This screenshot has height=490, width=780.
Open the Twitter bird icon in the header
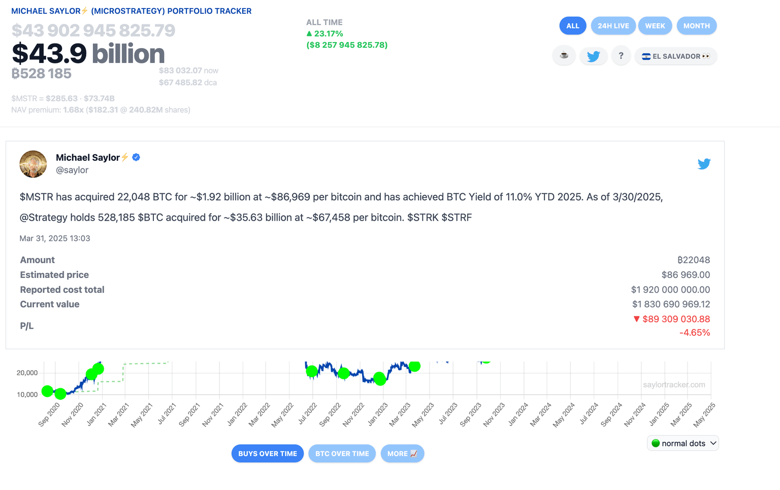pos(593,55)
